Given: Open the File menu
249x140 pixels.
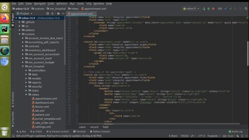Looking at the screenshot, I should (14, 3).
